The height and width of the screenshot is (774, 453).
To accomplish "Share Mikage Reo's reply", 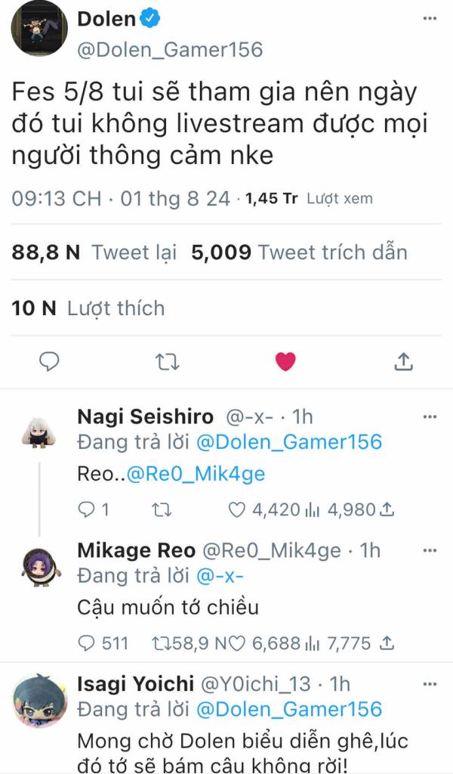I will [388, 642].
